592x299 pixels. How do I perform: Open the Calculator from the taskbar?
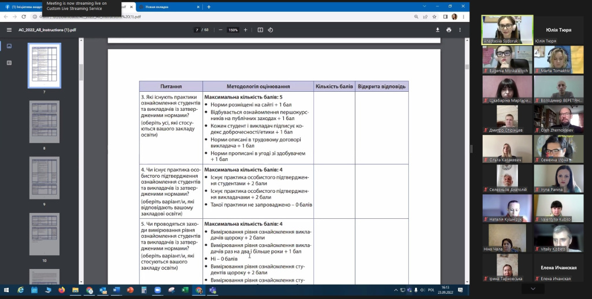(144, 290)
